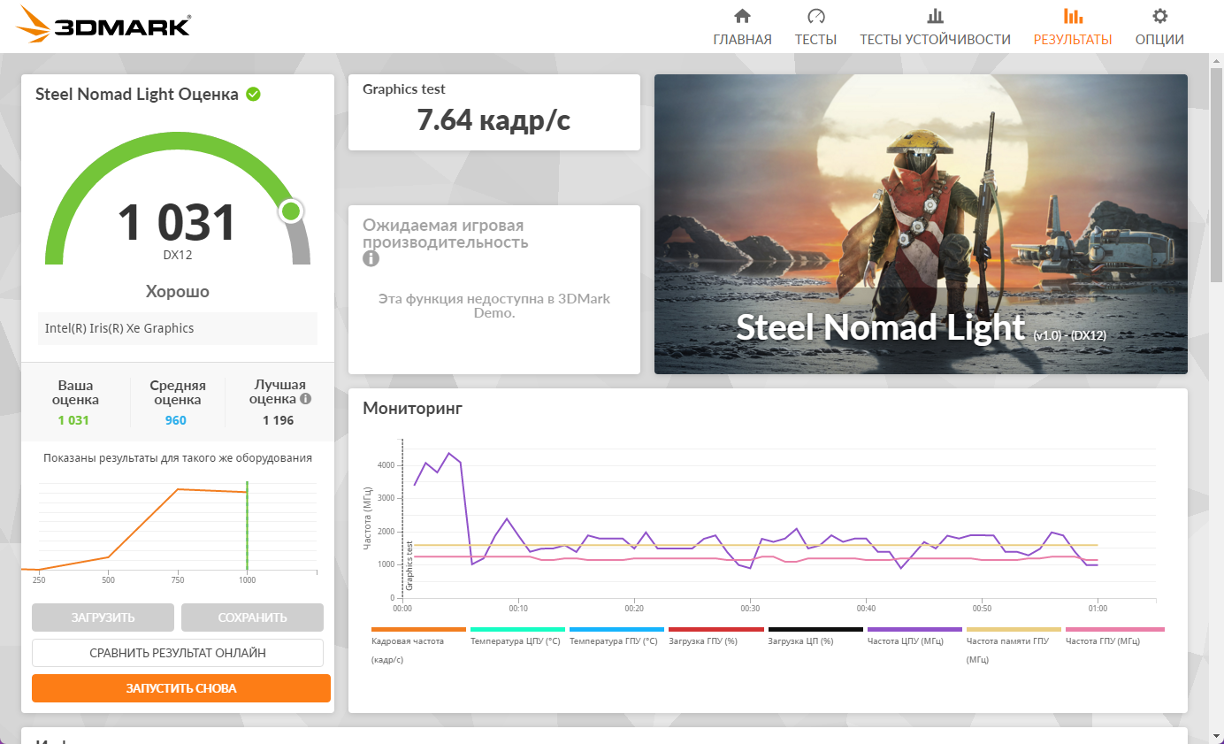Click the gauge icon above ТЕСТЫ
Image resolution: width=1224 pixels, height=744 pixels.
816,16
